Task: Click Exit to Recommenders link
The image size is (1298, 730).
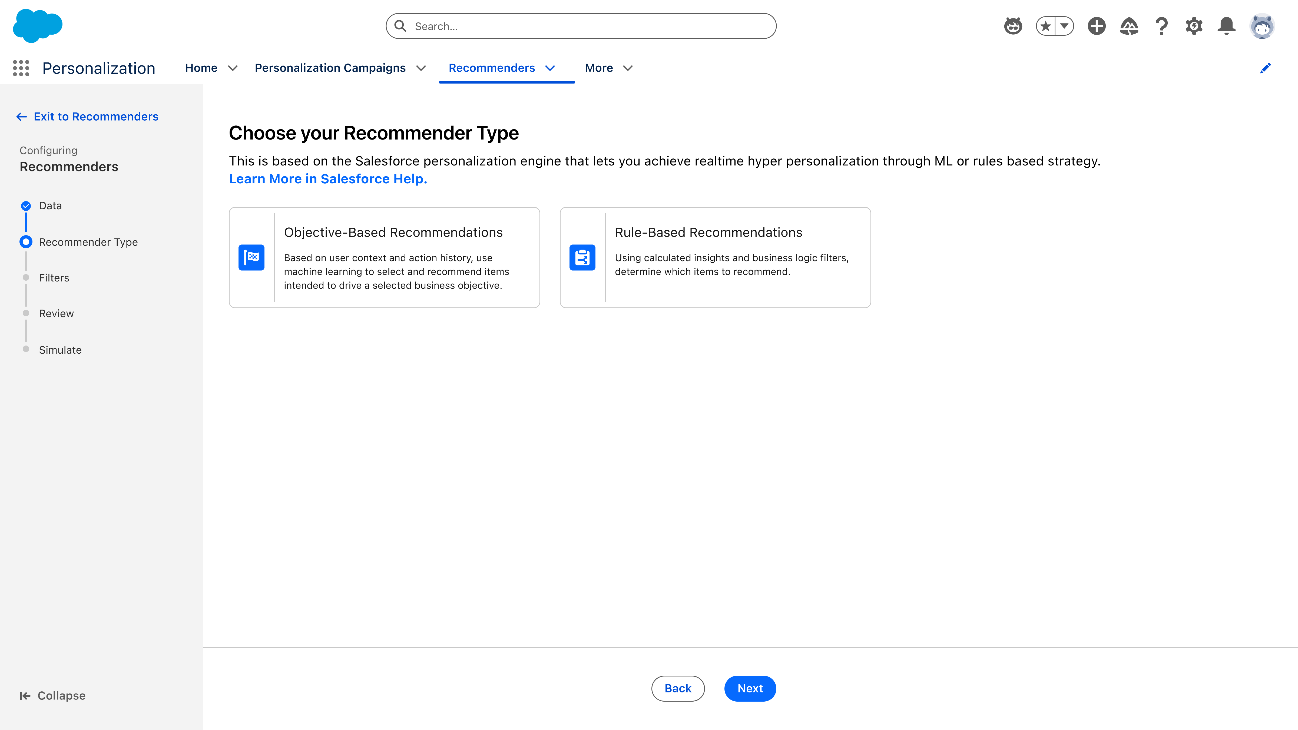Action: click(x=96, y=116)
